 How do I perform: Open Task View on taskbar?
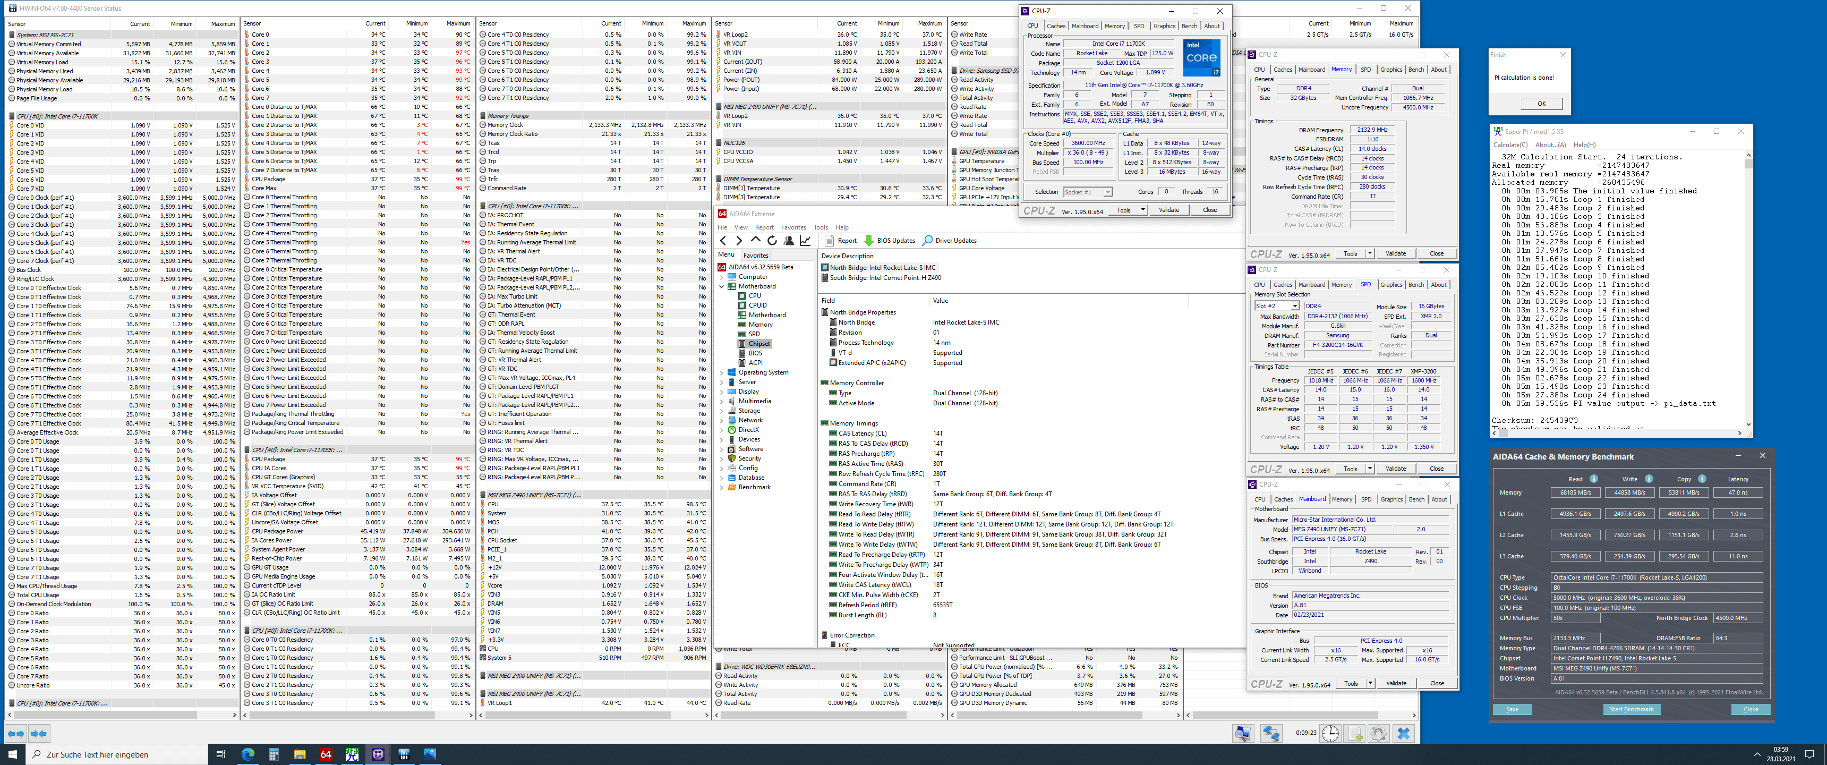tap(220, 754)
